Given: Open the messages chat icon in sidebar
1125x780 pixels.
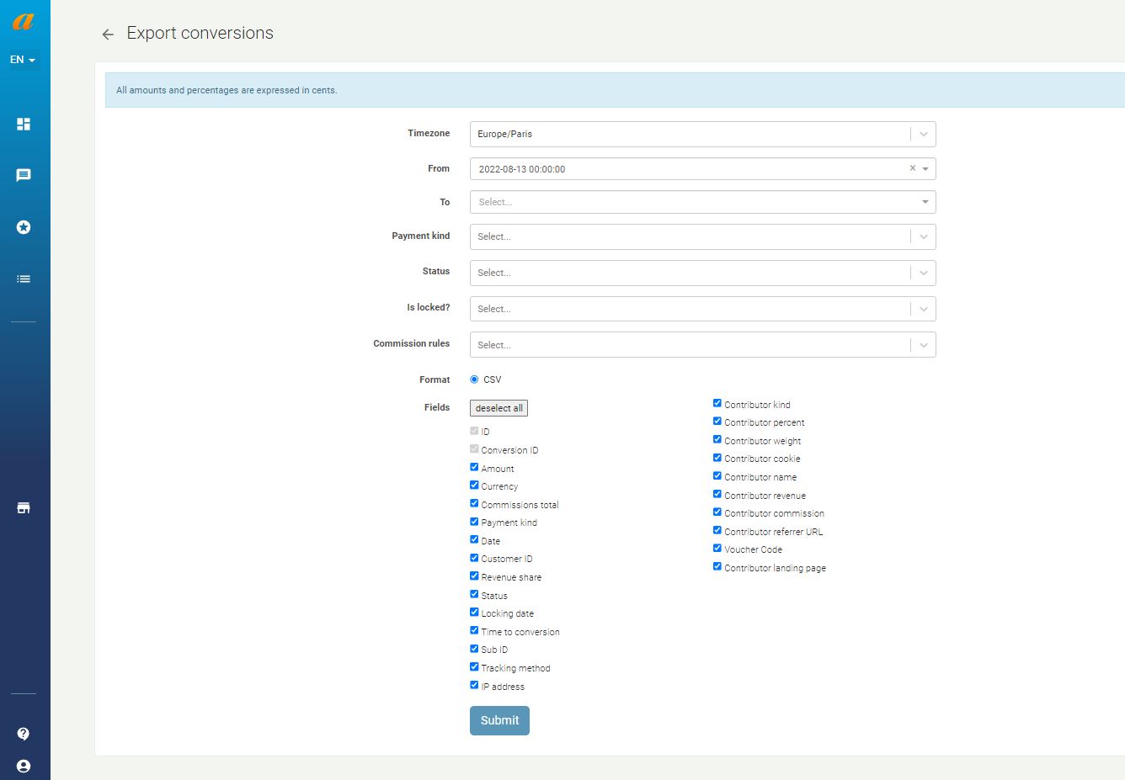Looking at the screenshot, I should point(24,175).
